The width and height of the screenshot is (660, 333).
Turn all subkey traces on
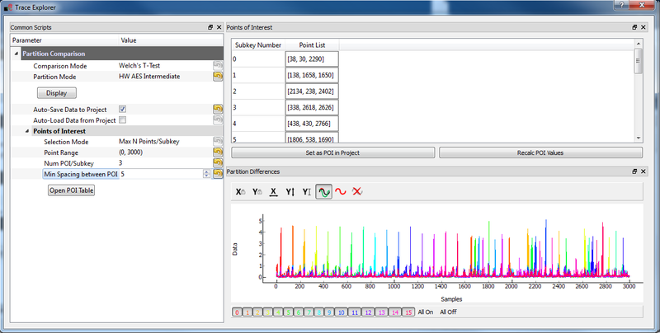tap(426, 312)
